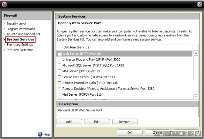Image resolution: width=204 pixels, height=139 pixels.
Task: Select System Services in sidebar
Action: (x=20, y=40)
